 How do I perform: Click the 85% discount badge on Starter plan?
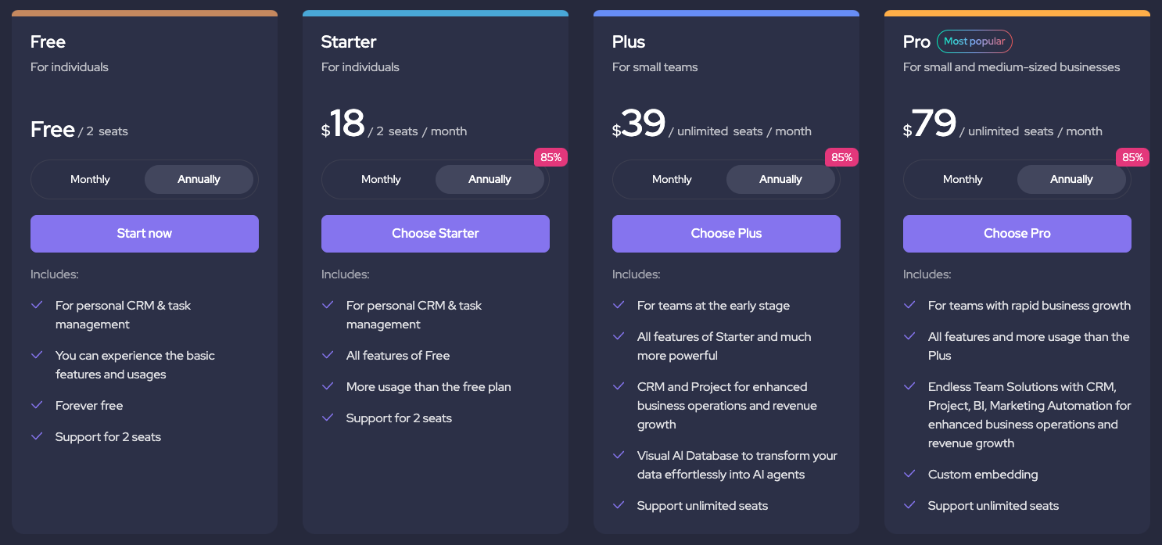(551, 157)
